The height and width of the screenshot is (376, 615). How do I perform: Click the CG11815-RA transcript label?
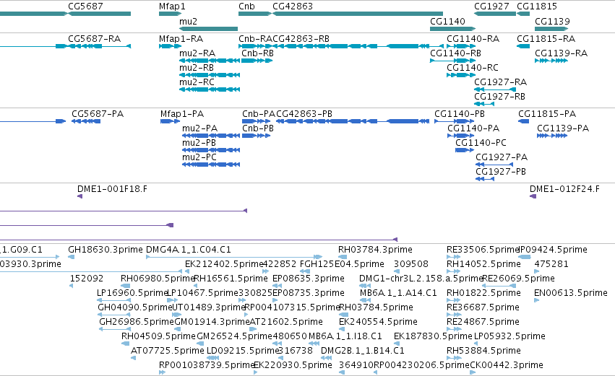click(x=546, y=39)
